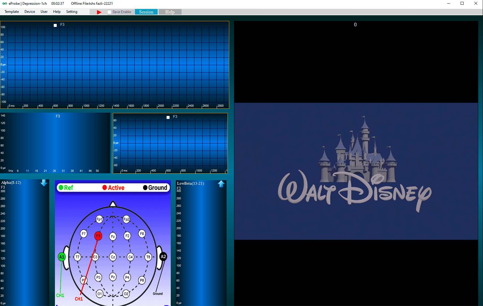Click the red Active legend dot
483x306 pixels.
(105, 188)
